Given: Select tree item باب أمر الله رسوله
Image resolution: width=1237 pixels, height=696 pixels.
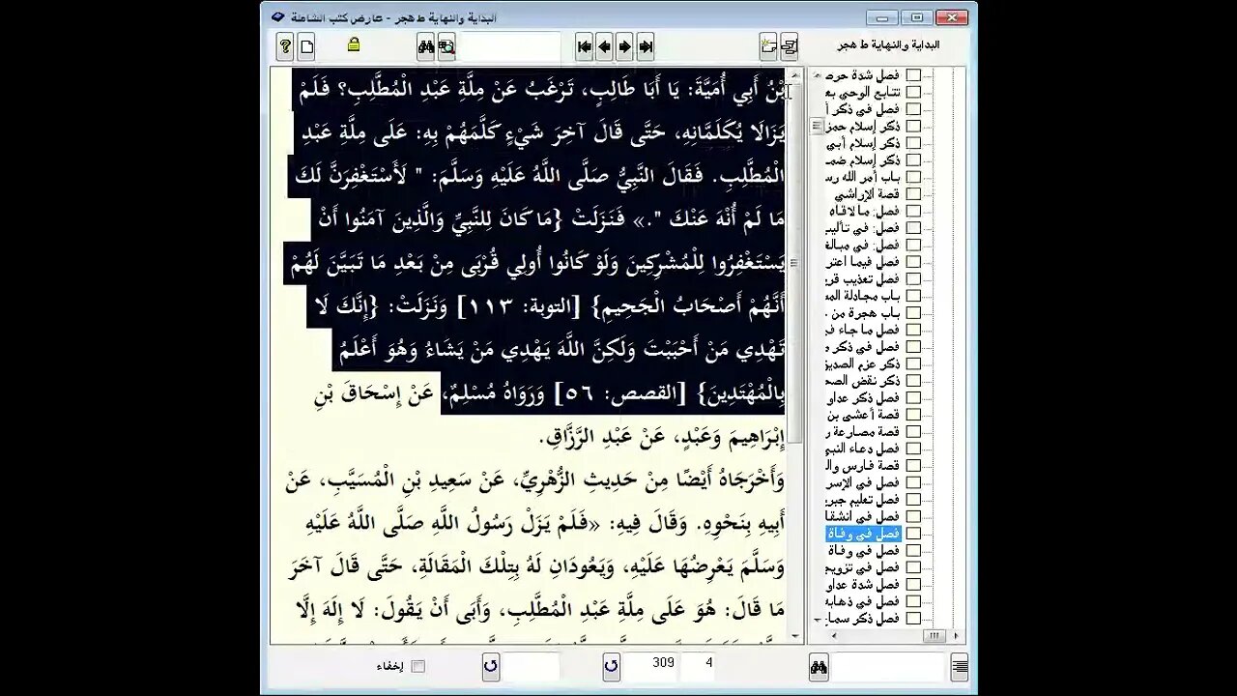Looking at the screenshot, I should (864, 177).
